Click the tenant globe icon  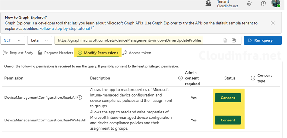(x=208, y=3)
